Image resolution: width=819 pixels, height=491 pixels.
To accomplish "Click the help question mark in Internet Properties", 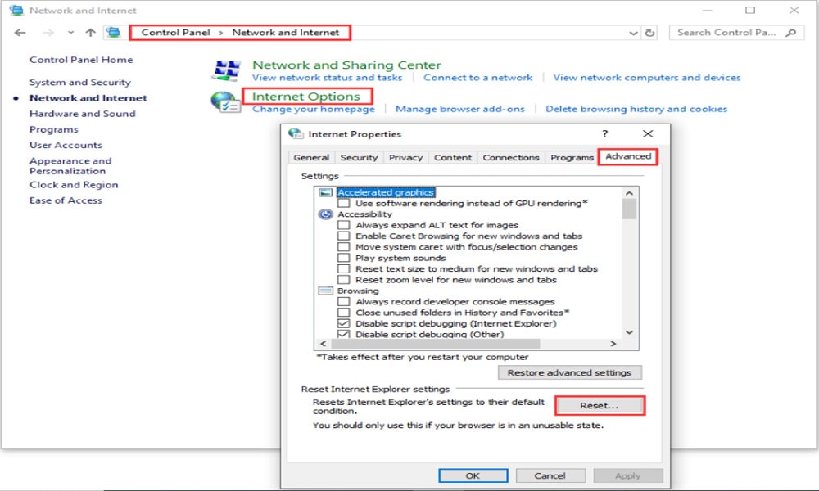I will point(605,133).
